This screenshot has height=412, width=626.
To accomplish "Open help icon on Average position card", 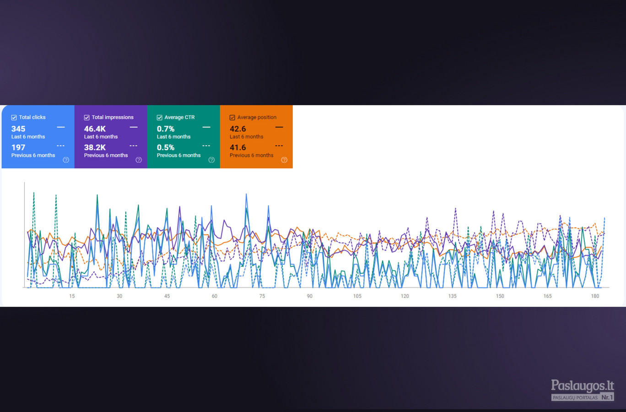I will 284,160.
